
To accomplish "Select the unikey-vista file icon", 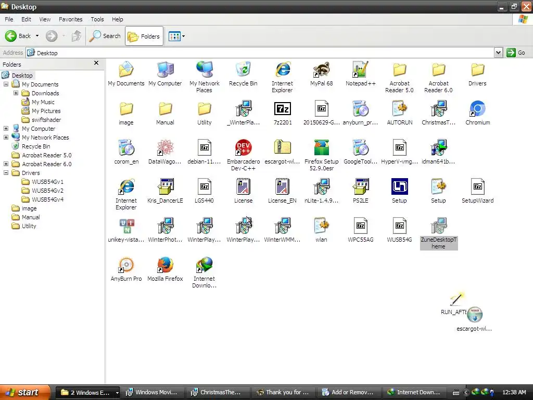I will (126, 226).
